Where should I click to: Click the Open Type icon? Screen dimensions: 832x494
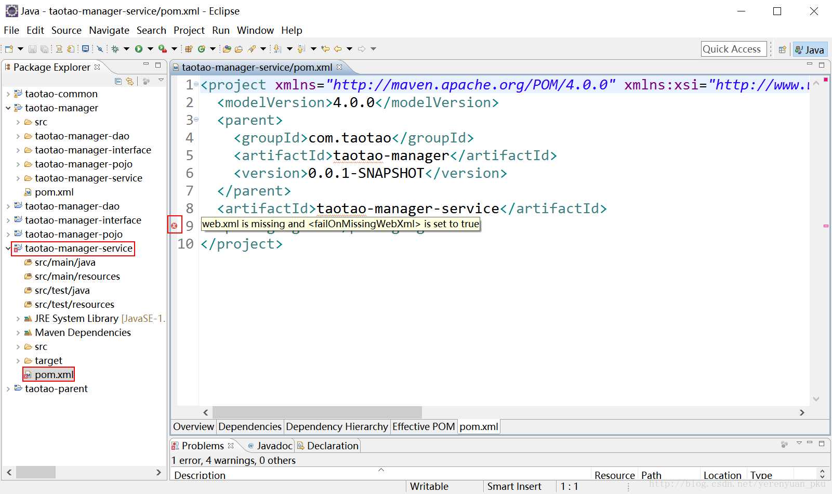tap(227, 49)
